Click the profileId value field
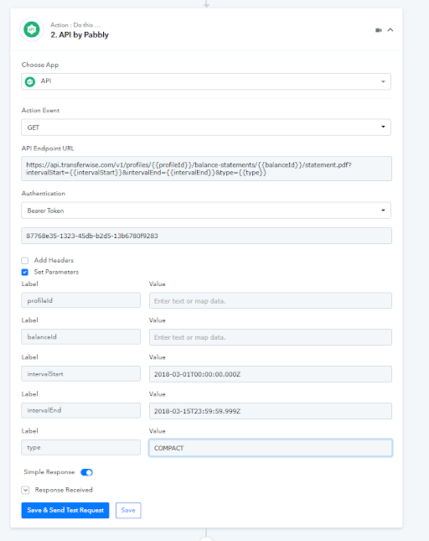 click(271, 301)
